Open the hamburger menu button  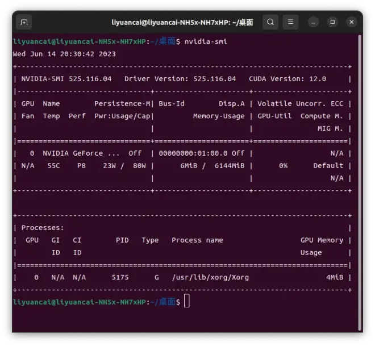coord(290,22)
